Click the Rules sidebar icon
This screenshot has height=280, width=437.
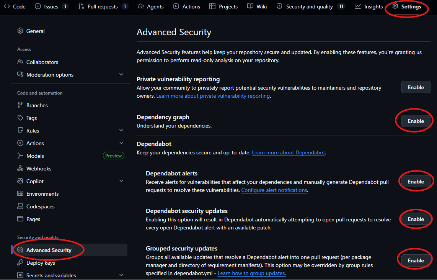(20, 130)
